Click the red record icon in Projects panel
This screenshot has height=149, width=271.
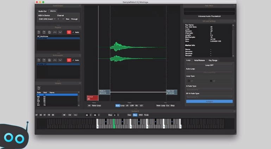tap(69, 32)
